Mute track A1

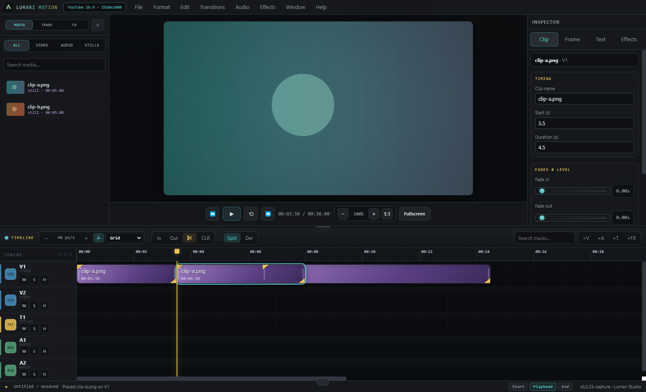[x=24, y=351]
